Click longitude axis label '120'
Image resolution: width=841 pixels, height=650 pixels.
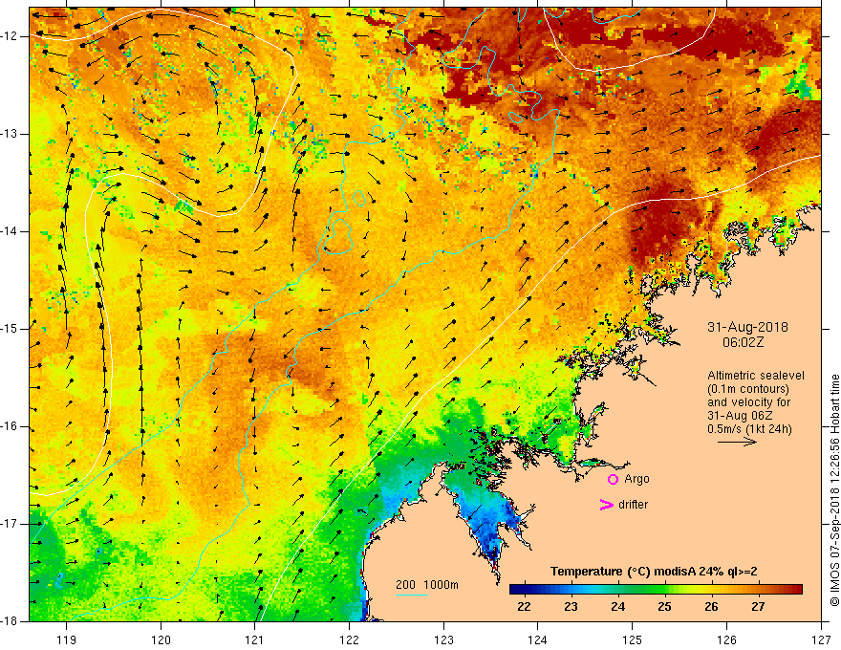(x=161, y=640)
